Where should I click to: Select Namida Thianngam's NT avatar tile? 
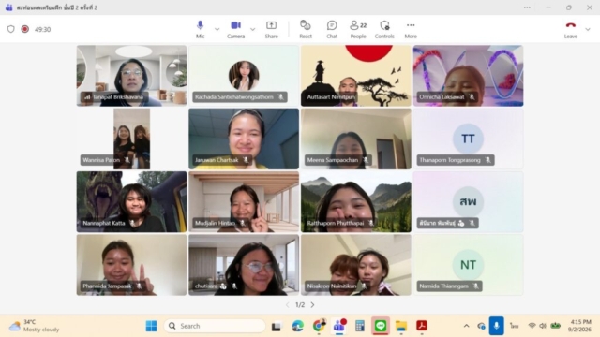(x=469, y=265)
